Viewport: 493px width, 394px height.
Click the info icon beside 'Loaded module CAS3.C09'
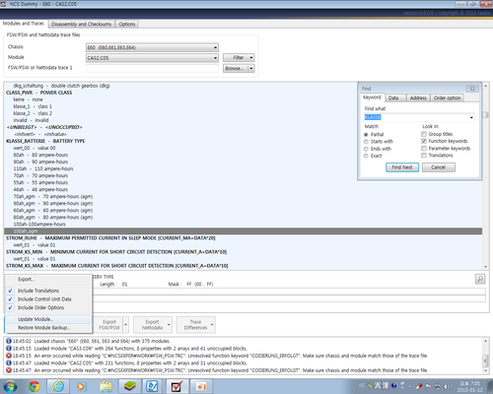coord(9,349)
